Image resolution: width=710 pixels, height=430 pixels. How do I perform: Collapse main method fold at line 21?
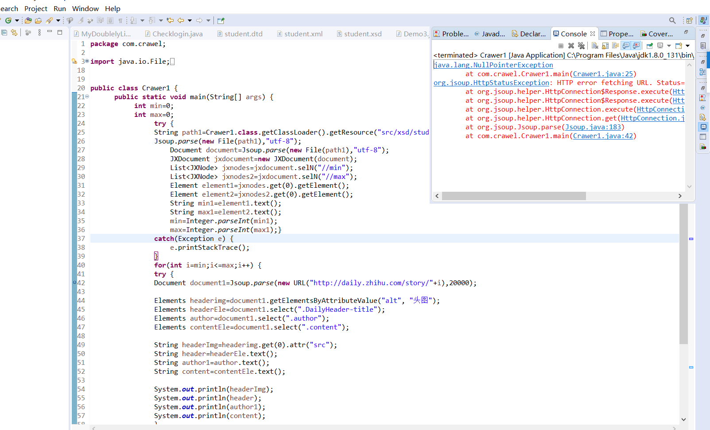click(87, 97)
